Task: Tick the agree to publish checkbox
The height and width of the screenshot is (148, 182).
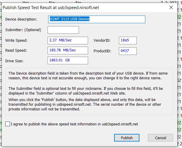Action: (8, 124)
